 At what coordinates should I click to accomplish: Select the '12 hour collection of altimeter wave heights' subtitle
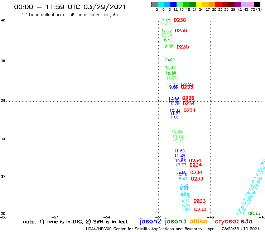point(69,15)
